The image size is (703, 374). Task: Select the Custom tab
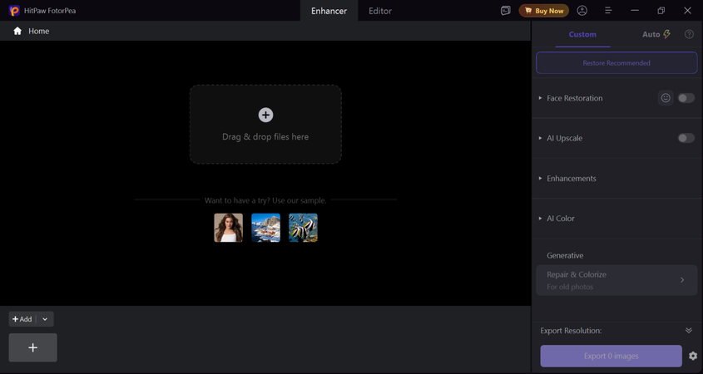click(582, 34)
